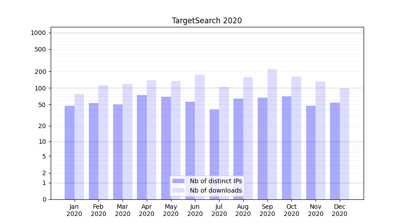Select the Sep 2020 downloads bar
The height and width of the screenshot is (224, 404).
point(272,134)
